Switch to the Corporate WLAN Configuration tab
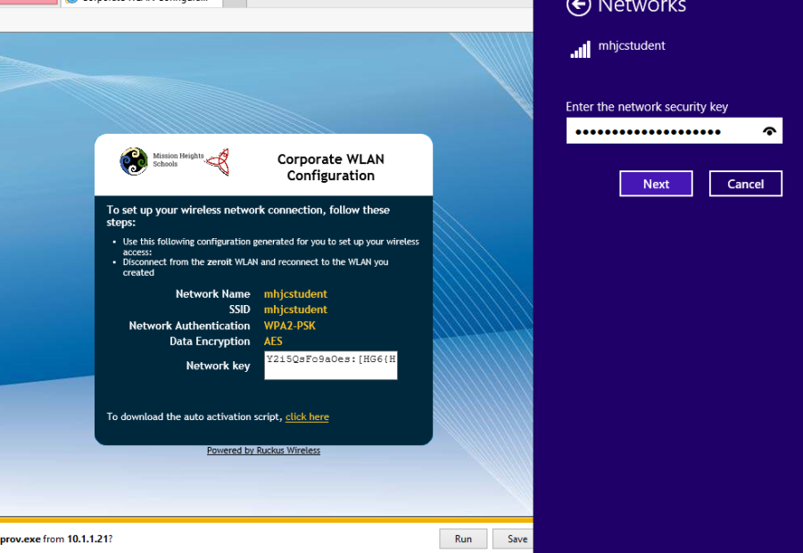 (x=143, y=2)
